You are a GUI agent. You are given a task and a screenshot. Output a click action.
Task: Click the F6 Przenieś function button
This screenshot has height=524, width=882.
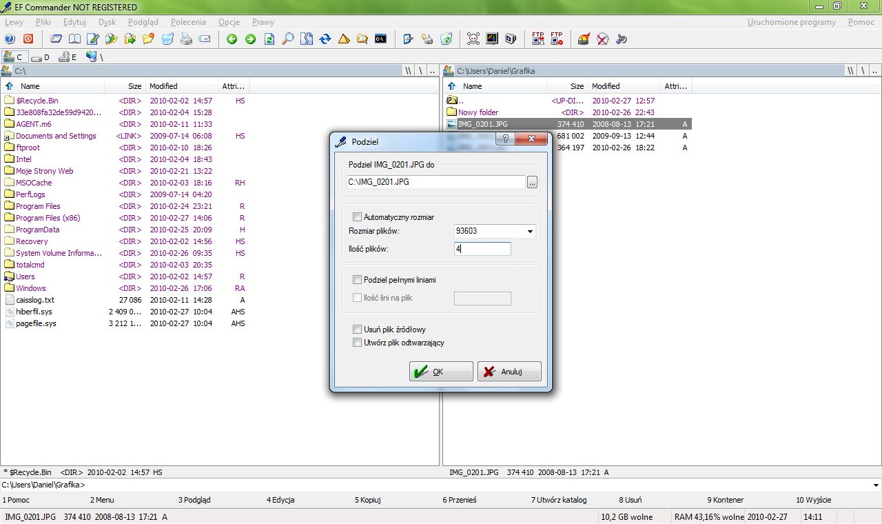pyautogui.click(x=459, y=500)
